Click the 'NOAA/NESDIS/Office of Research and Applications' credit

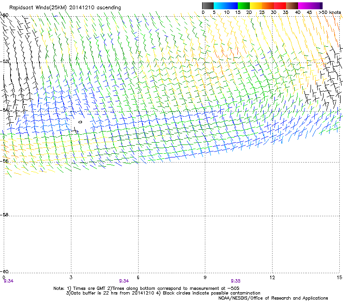273,298
